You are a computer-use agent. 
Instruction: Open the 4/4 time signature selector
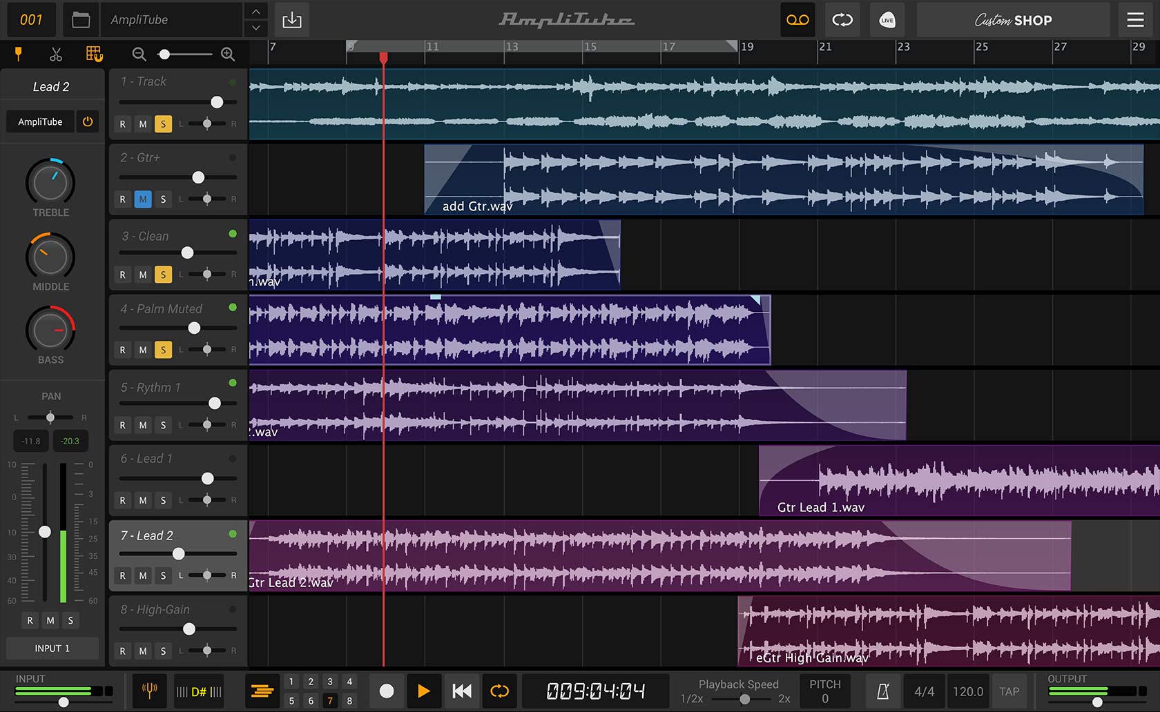tap(924, 691)
